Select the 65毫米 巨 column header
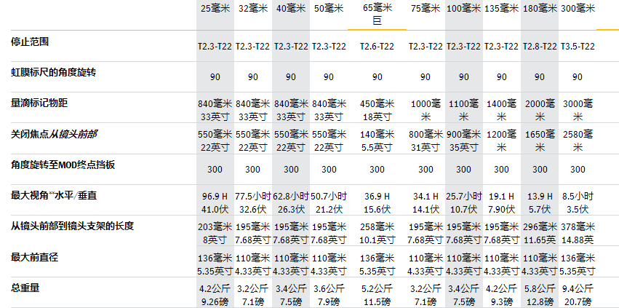619x308 pixels. click(378, 15)
